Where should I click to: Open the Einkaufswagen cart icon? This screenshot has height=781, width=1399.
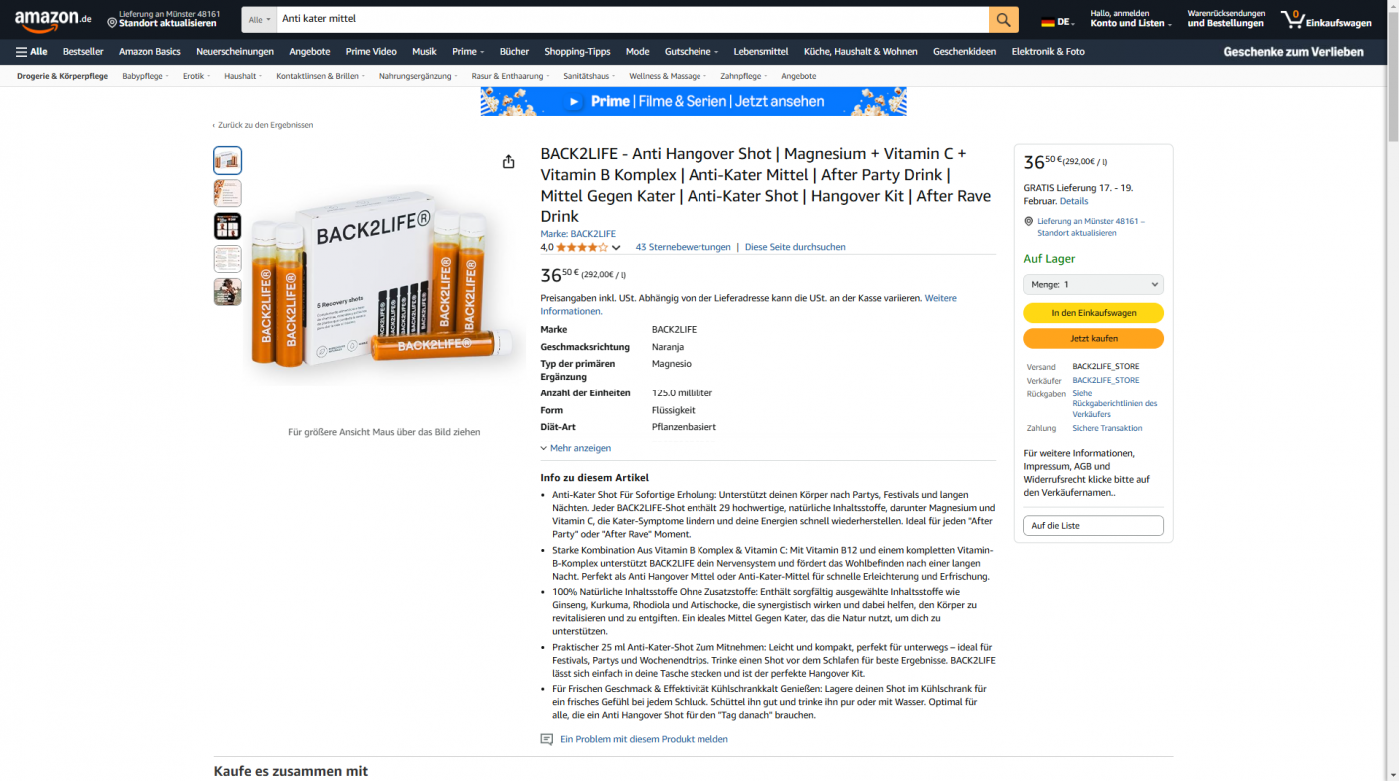(x=1326, y=19)
